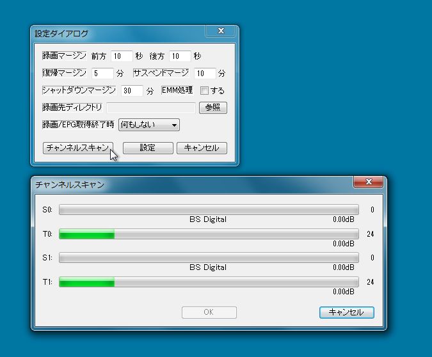
Task: Click the S0 progress bar
Action: pyautogui.click(x=209, y=210)
